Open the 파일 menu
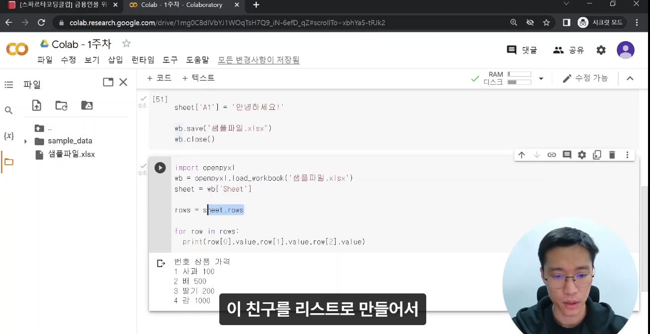The height and width of the screenshot is (334, 650). (45, 60)
